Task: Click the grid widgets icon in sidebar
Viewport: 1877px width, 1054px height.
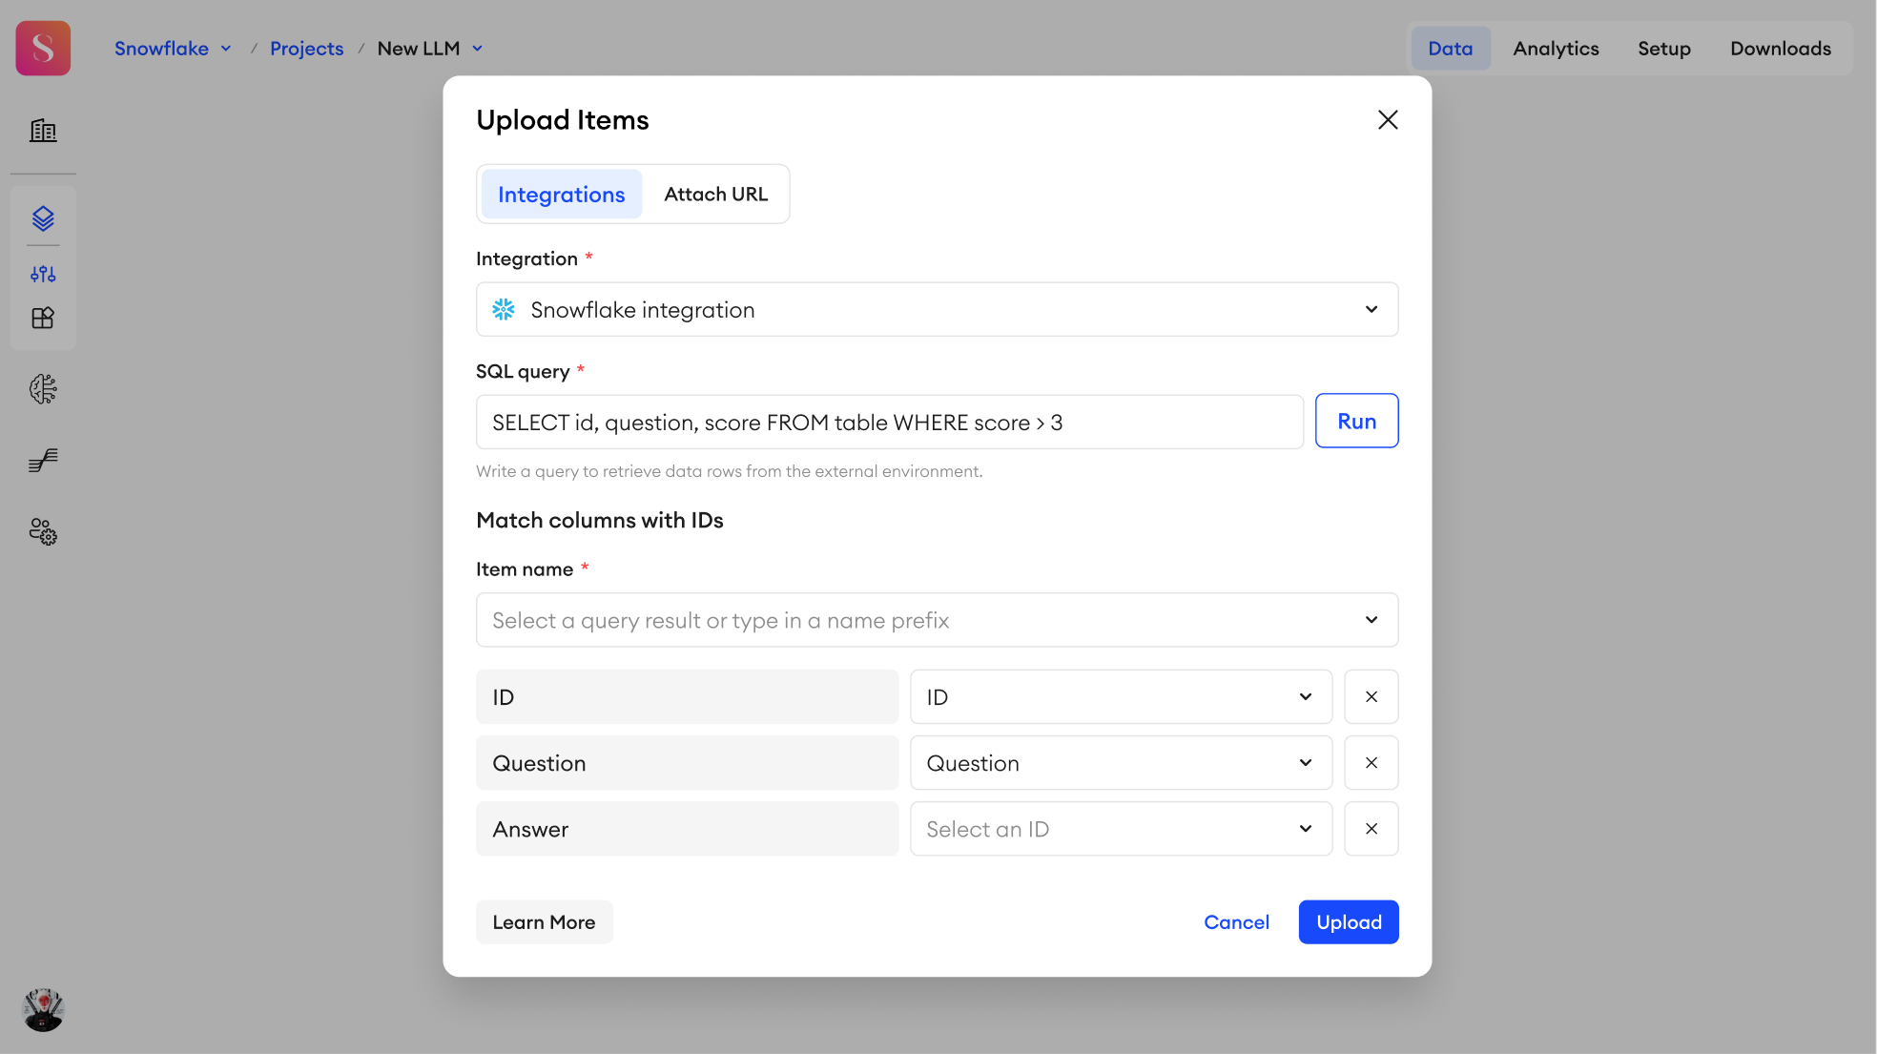Action: pos(43,318)
